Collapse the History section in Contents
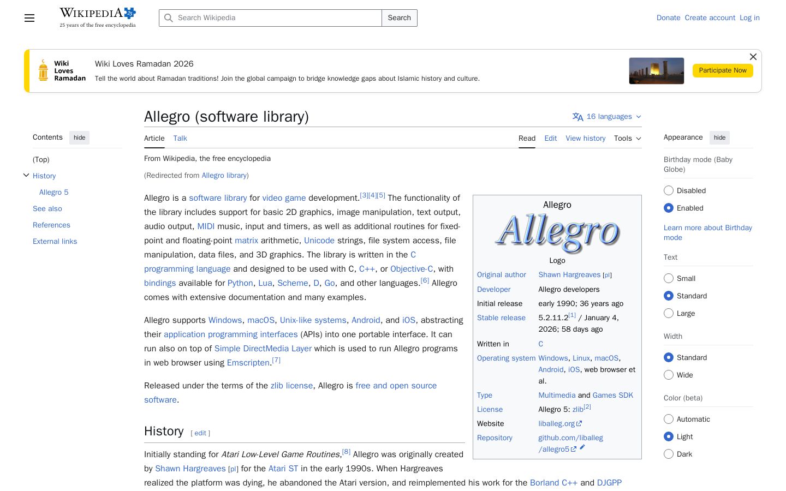Image resolution: width=786 pixels, height=491 pixels. [x=26, y=175]
